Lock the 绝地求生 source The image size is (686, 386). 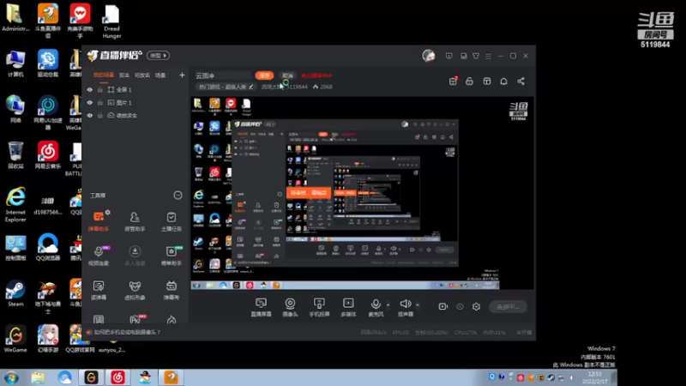pyautogui.click(x=100, y=116)
